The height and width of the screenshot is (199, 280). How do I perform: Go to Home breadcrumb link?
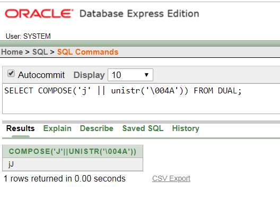coord(12,52)
